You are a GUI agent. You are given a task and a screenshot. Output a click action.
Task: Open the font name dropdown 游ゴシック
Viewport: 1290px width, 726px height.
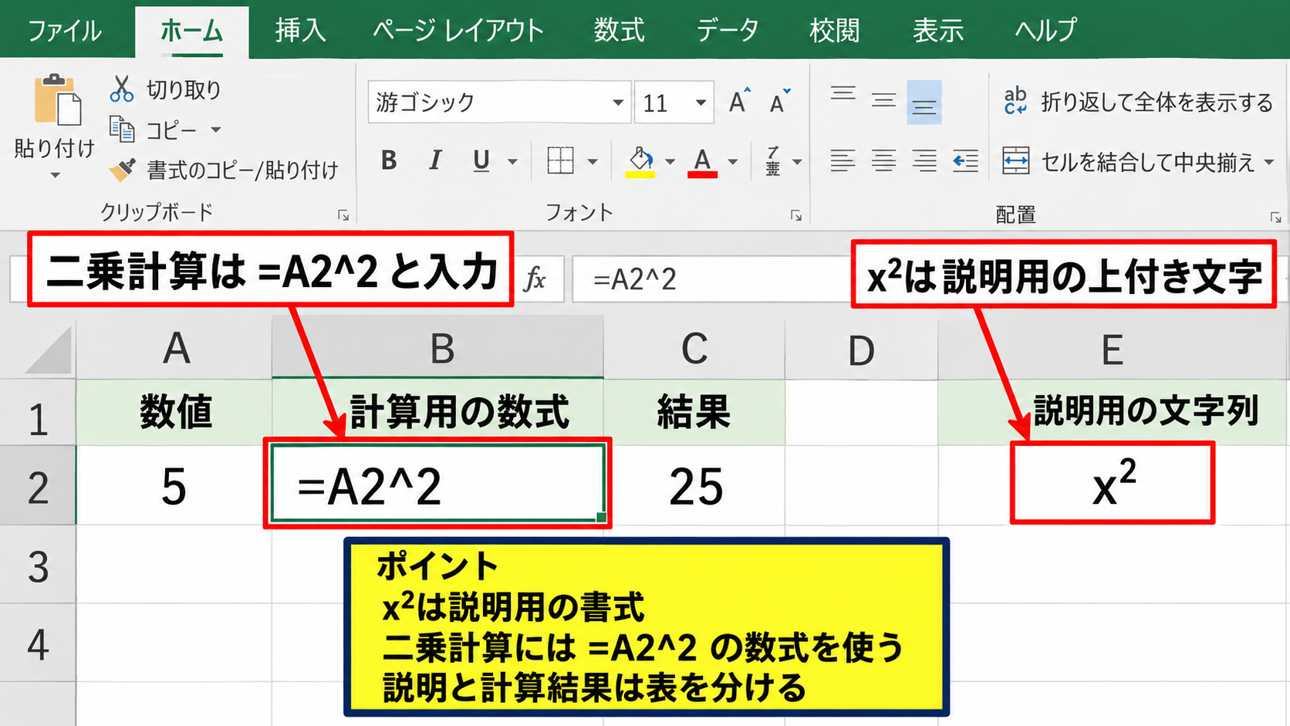(618, 103)
